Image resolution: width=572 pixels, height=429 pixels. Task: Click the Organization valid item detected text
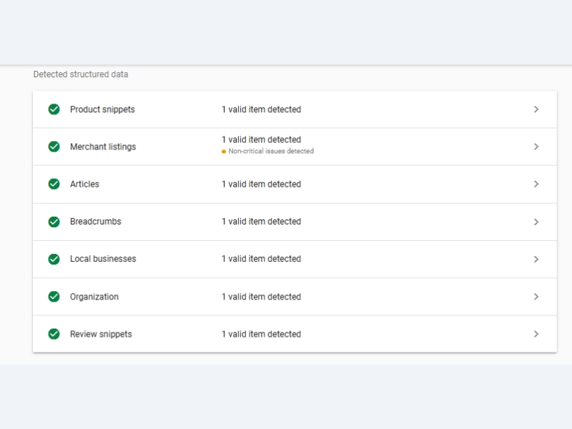[x=261, y=297]
